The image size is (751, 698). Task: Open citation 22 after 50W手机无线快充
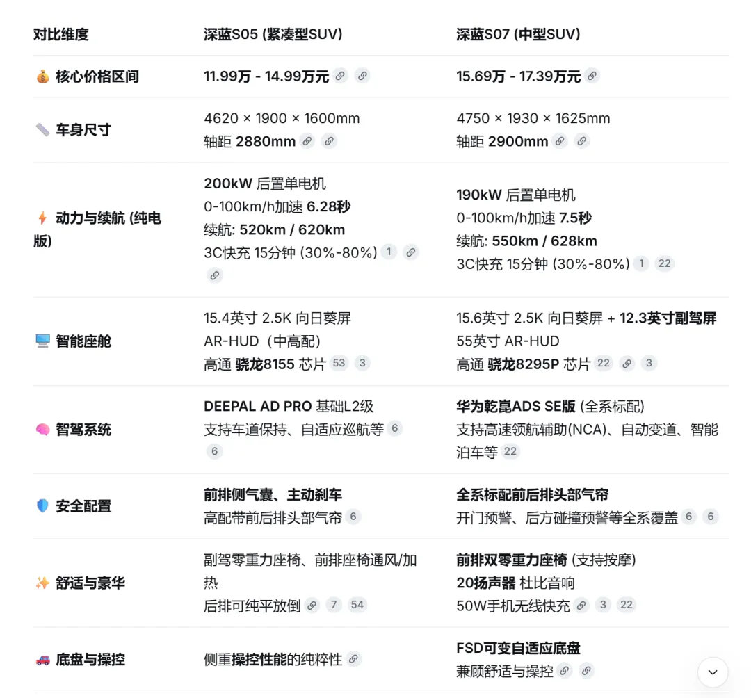(627, 605)
